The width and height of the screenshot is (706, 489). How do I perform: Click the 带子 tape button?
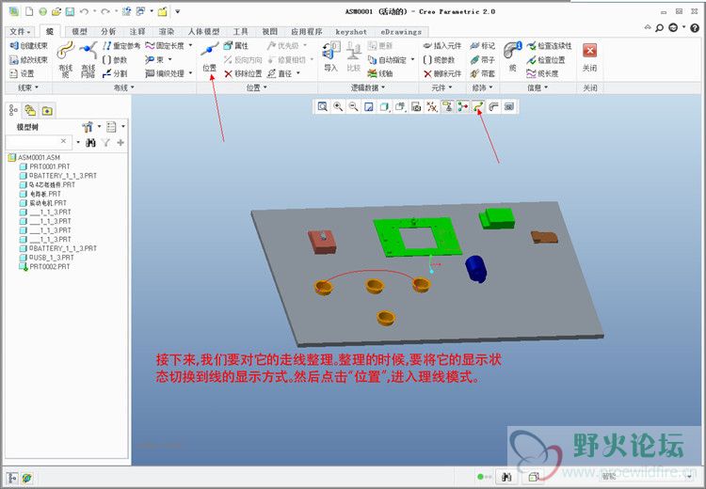pos(482,59)
